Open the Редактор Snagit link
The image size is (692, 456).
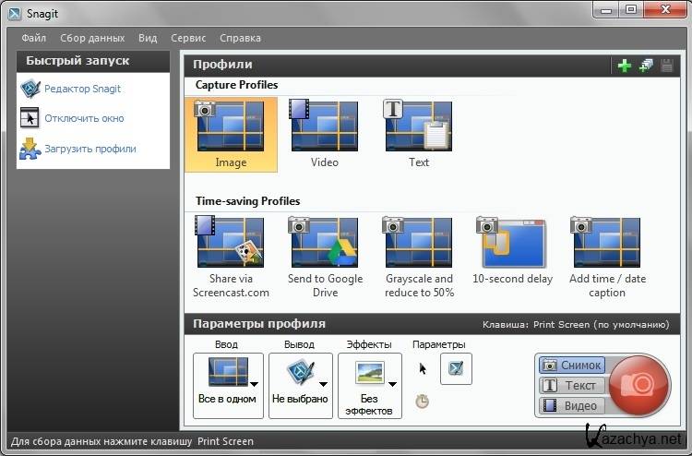pos(82,89)
